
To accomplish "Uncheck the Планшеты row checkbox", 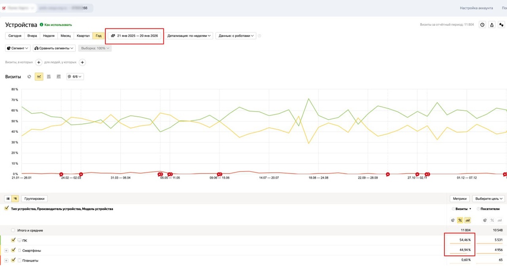I will 14,260.
